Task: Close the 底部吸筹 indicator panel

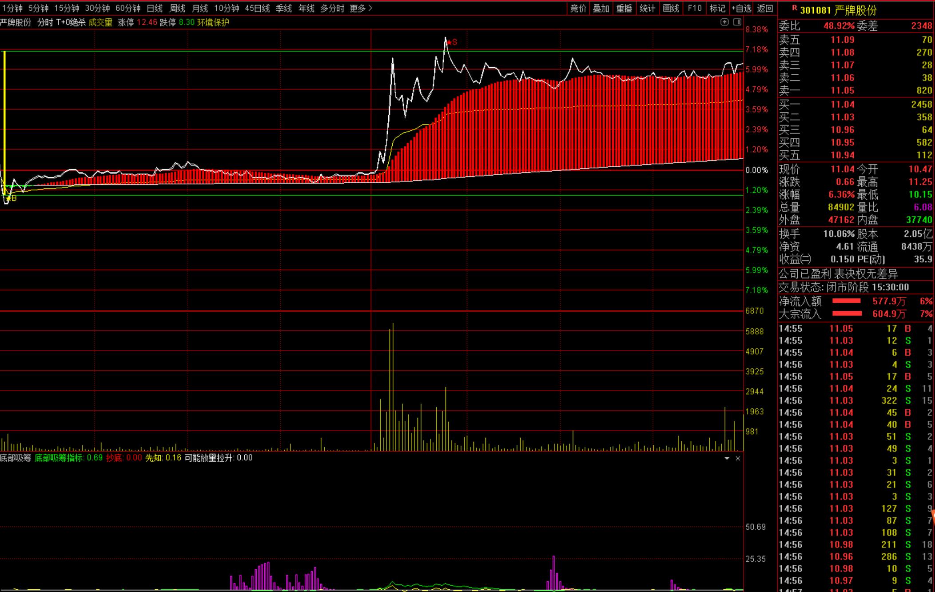Action: pyautogui.click(x=738, y=458)
